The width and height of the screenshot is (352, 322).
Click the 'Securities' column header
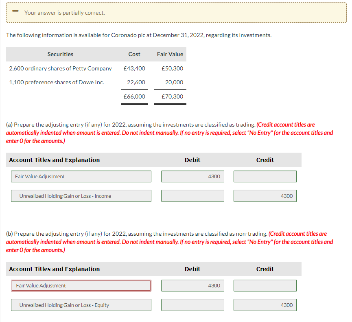coord(60,54)
